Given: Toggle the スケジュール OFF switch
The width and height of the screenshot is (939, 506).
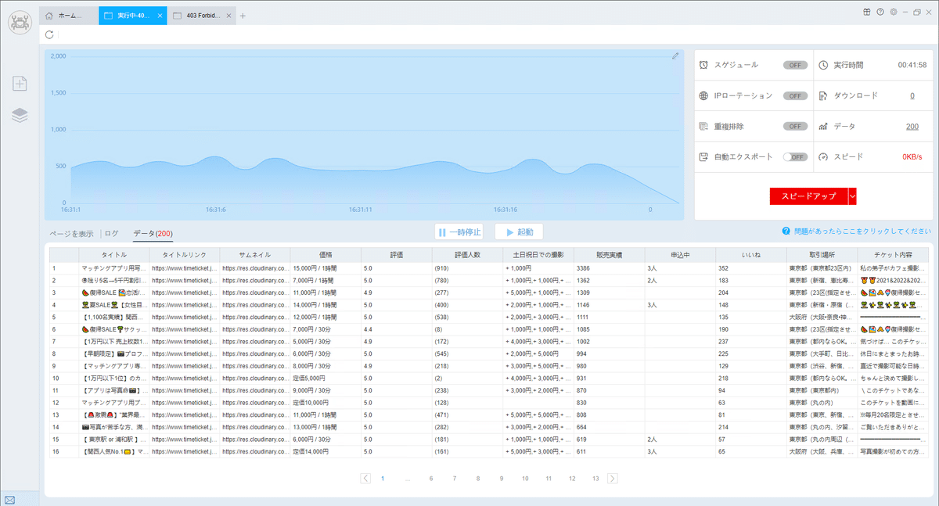Looking at the screenshot, I should (x=795, y=65).
